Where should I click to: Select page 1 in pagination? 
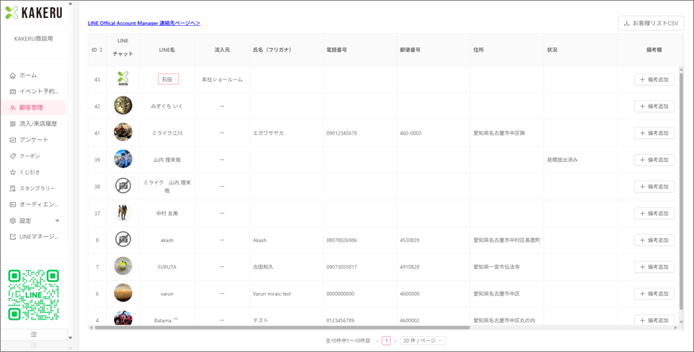click(387, 341)
